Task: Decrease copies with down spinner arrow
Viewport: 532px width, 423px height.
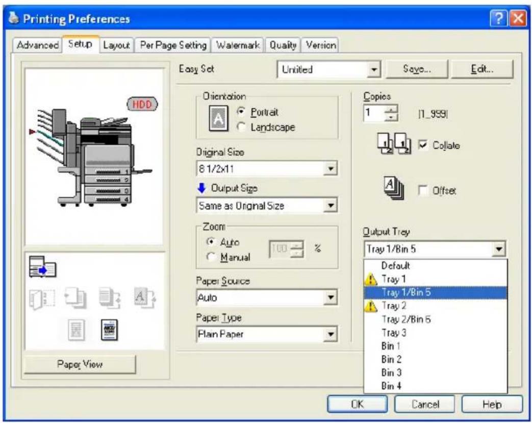Action: 392,117
